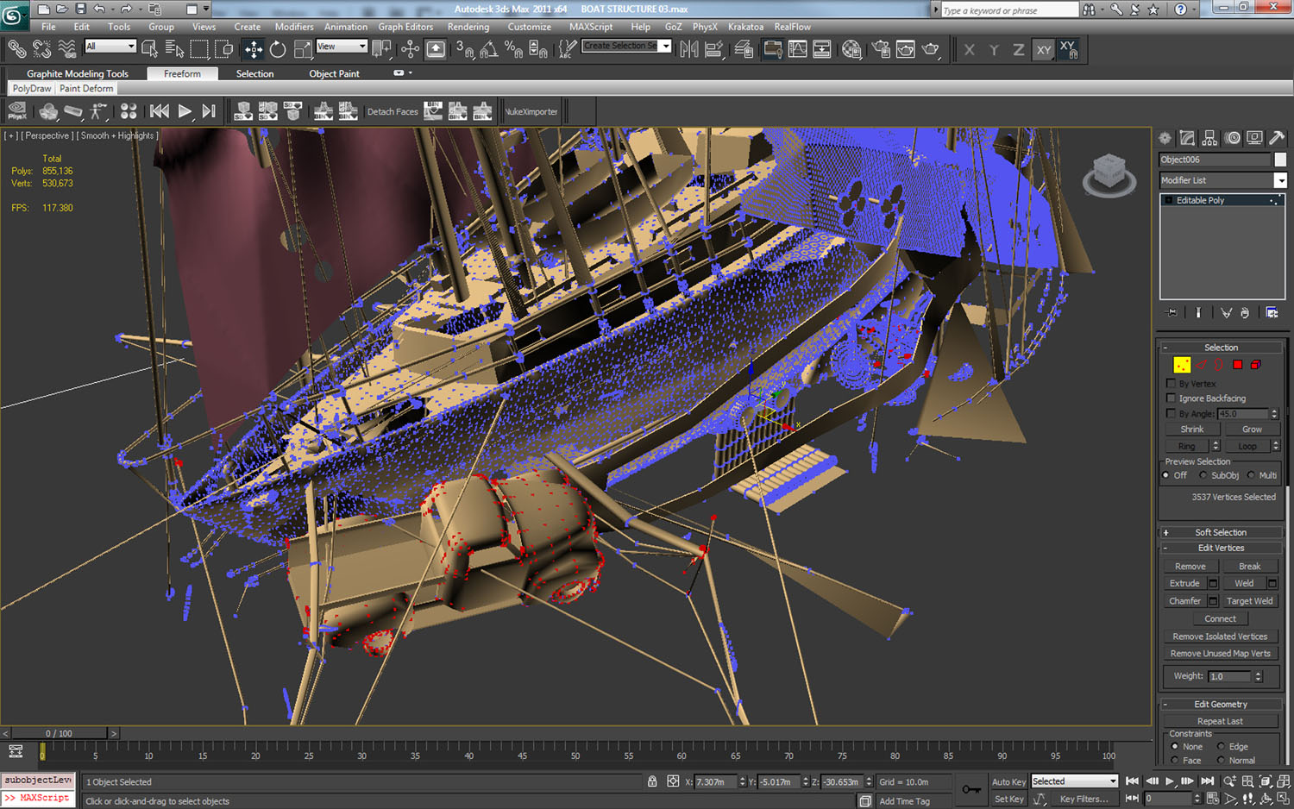Activate the Select and Rotate tool
Image resolution: width=1294 pixels, height=809 pixels.
pyautogui.click(x=276, y=49)
